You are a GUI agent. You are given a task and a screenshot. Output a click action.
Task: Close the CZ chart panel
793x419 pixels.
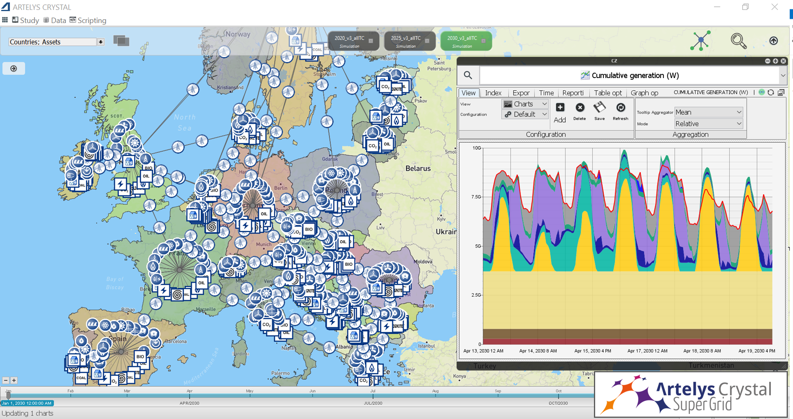[x=783, y=61]
